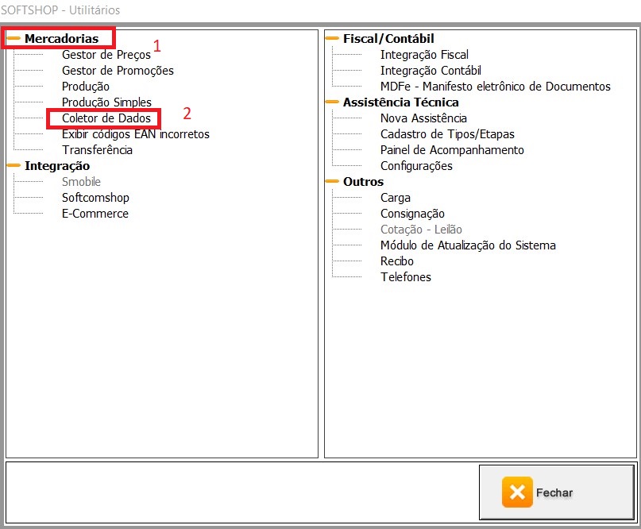Collapse the Fiscal/Contábil group expander

(x=333, y=38)
